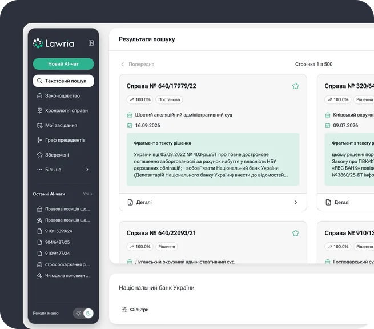Open the Фільтри filters

point(135,310)
